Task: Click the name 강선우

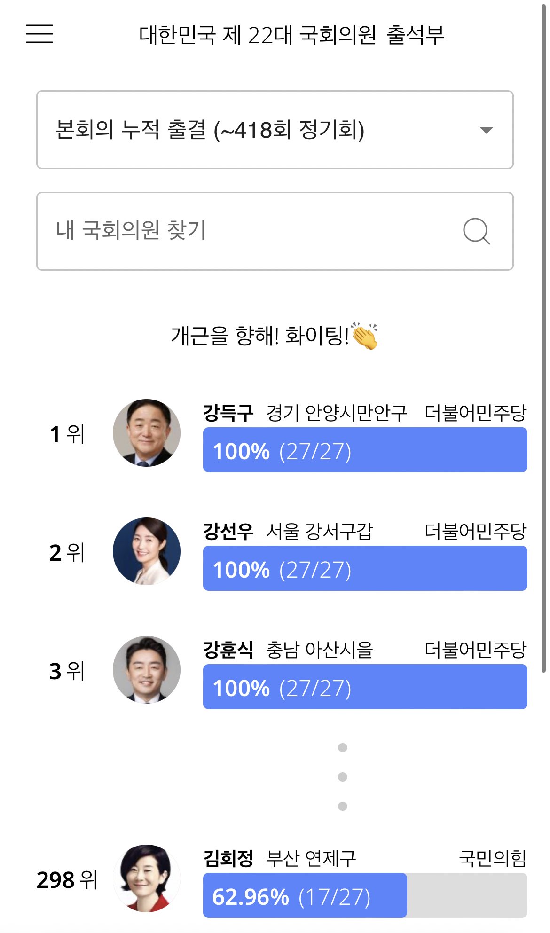Action: (x=228, y=532)
